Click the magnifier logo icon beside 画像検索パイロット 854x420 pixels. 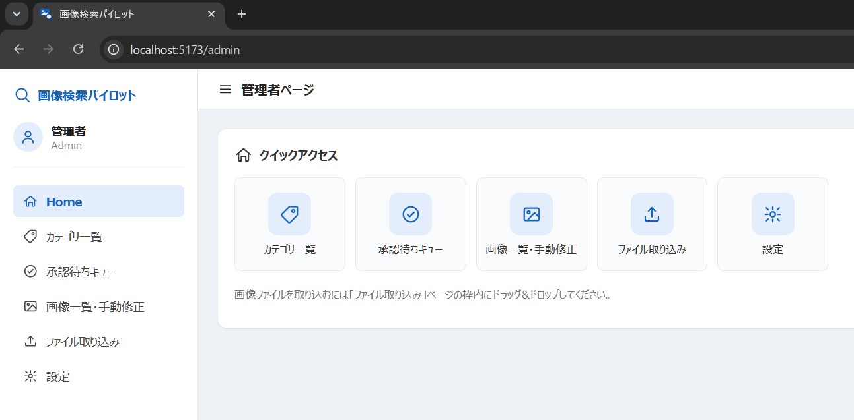pyautogui.click(x=22, y=96)
